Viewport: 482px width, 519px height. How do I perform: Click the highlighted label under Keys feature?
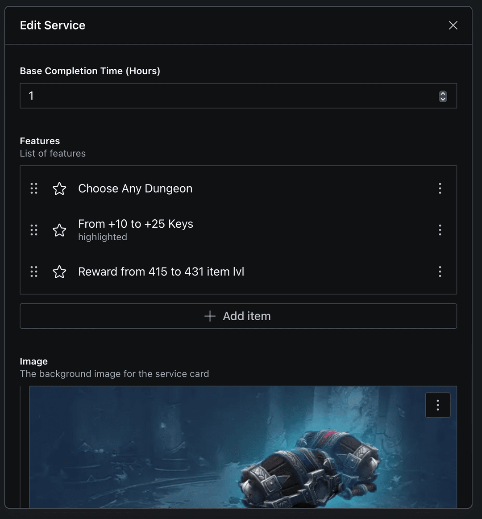pos(103,237)
